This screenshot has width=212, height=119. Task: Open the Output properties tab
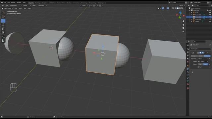[x=188, y=52]
